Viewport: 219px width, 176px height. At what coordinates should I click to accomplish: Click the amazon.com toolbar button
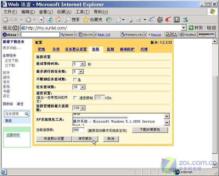[207, 34]
